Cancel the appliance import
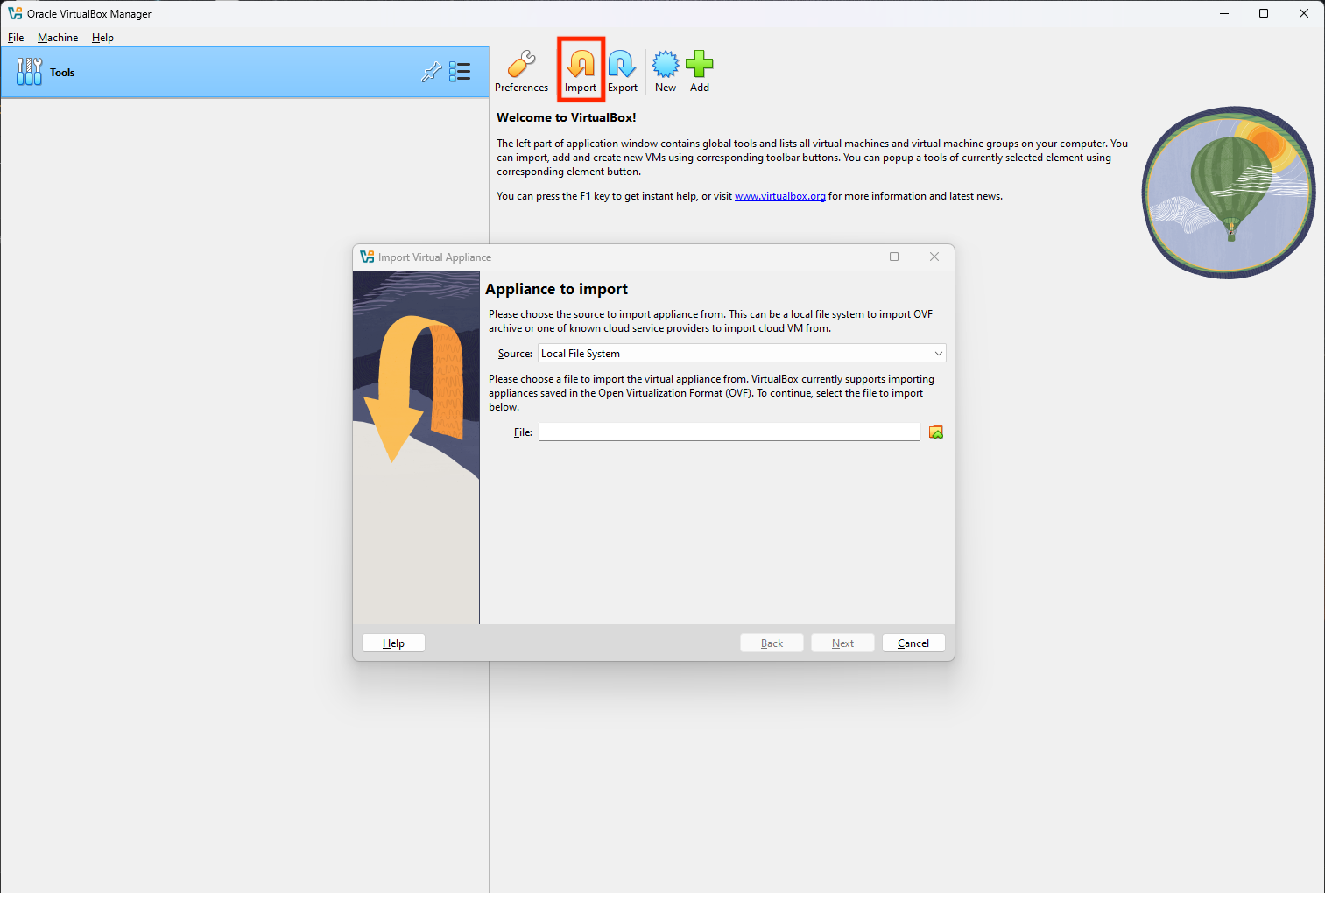 tap(913, 643)
